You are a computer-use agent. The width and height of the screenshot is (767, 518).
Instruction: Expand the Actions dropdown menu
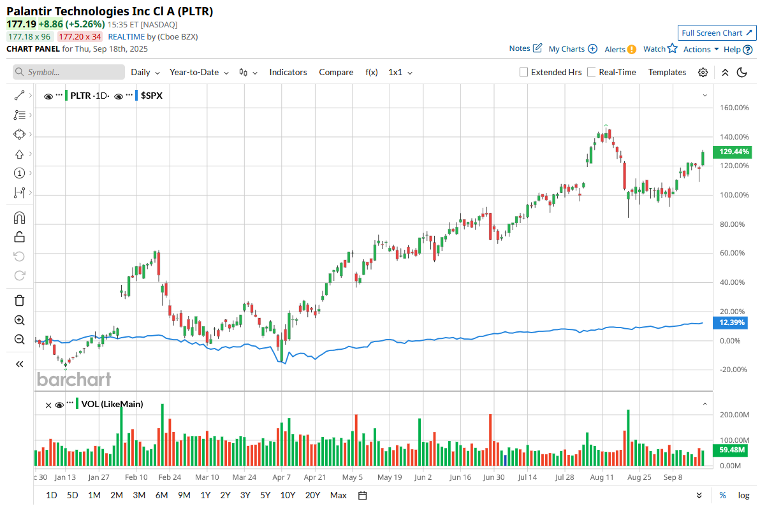701,49
